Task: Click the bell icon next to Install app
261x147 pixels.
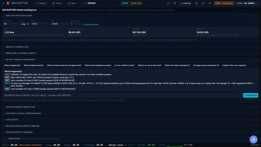Action: tap(197, 3)
